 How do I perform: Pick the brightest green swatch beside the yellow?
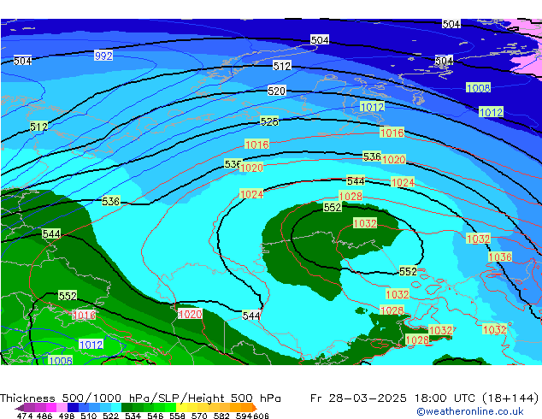[171, 407]
